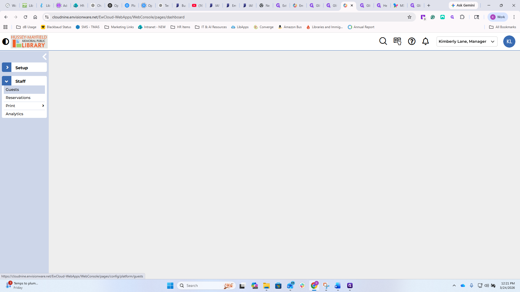Click the browser address bar
520x292 pixels.
point(217,17)
